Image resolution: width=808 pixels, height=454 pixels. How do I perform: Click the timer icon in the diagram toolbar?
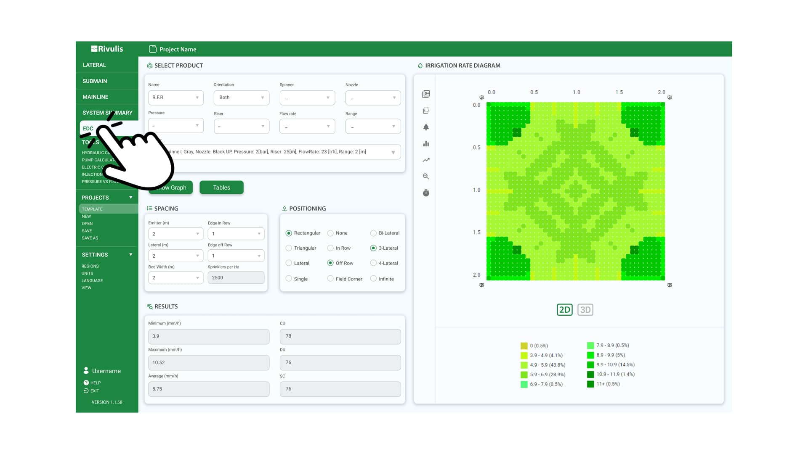click(426, 193)
